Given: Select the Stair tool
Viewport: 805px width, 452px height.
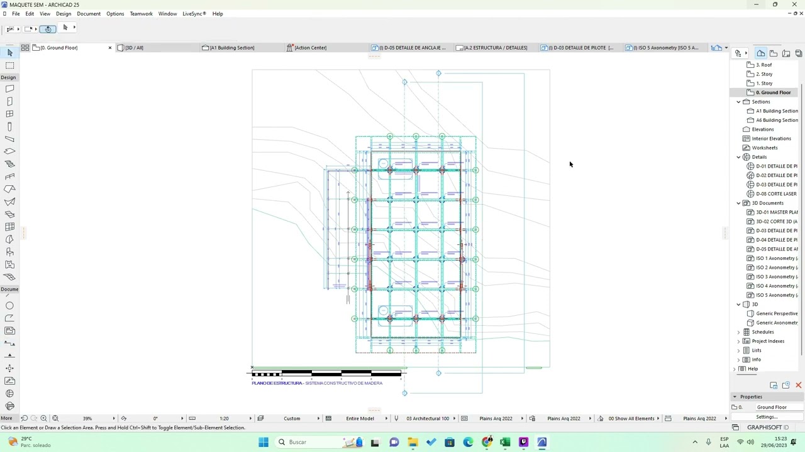Looking at the screenshot, I should 9,164.
